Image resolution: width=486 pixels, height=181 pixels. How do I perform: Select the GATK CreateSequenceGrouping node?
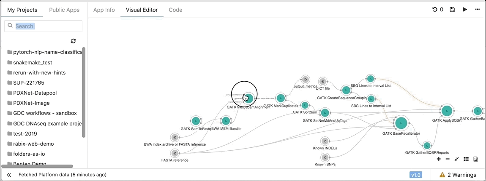[346, 90]
